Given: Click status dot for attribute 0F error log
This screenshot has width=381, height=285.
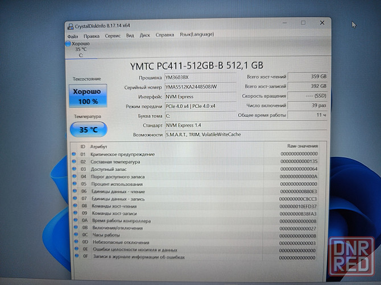Looking at the screenshot, I should (74, 257).
